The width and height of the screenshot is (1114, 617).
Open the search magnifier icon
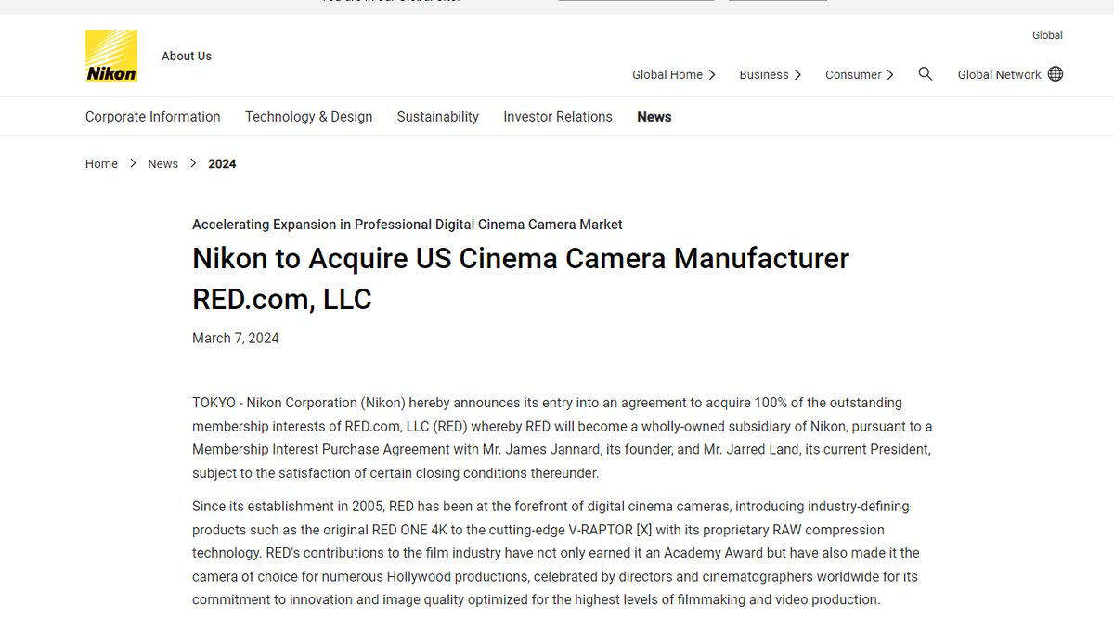tap(926, 74)
